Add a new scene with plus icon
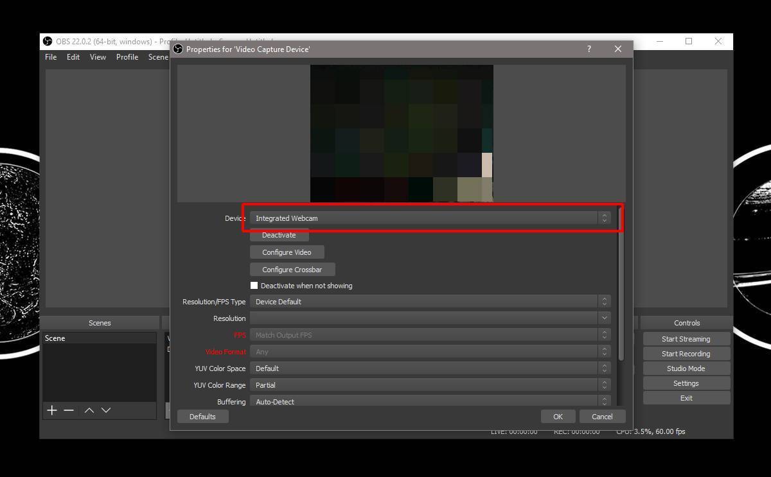 tap(52, 410)
